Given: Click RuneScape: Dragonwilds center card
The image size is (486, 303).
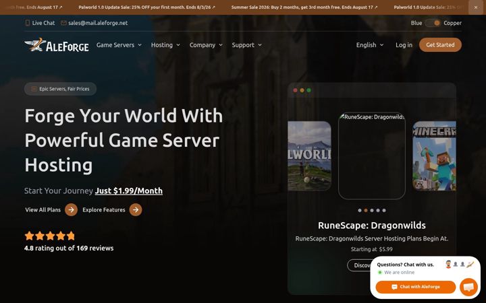Looking at the screenshot, I should [372, 156].
